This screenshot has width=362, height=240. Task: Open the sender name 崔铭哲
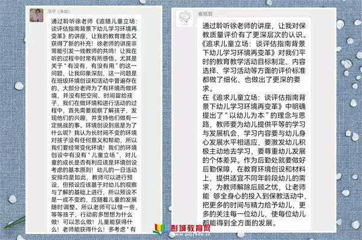tap(205, 14)
